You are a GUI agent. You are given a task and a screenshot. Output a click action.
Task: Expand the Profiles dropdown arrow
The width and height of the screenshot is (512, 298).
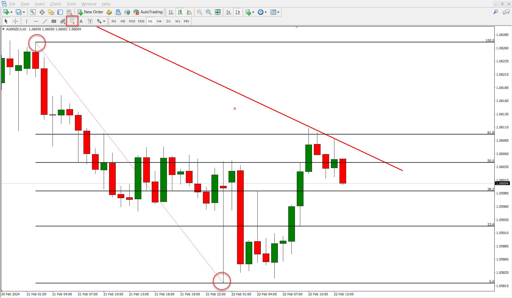[x=24, y=12]
